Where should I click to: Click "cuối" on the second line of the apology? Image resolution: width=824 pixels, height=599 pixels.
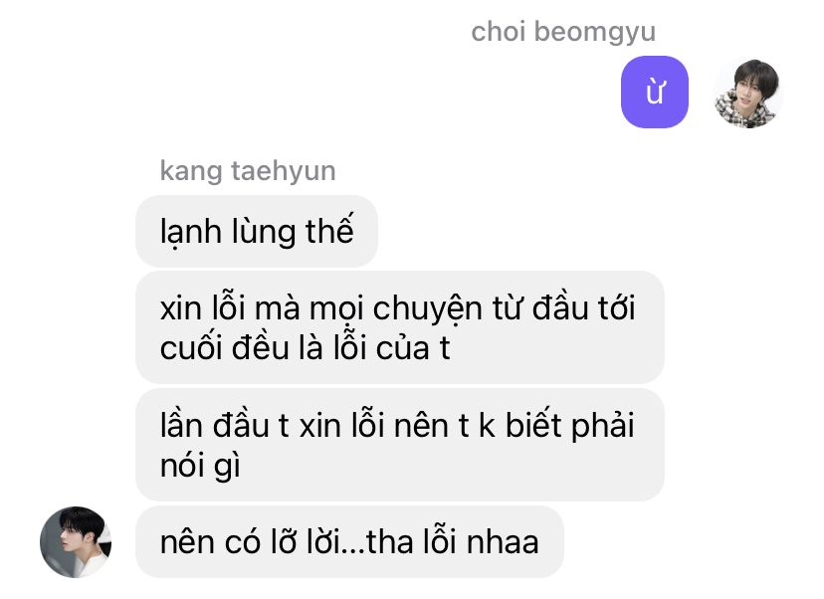click(x=192, y=348)
